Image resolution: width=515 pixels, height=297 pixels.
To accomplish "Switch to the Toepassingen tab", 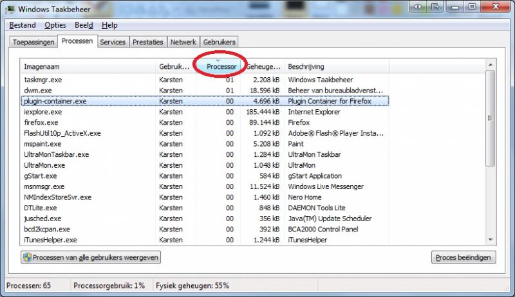I will click(33, 42).
